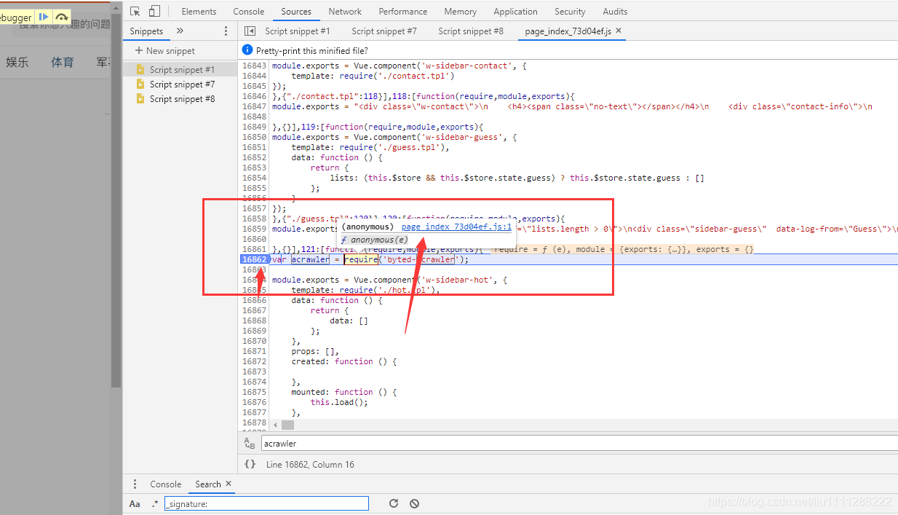Click the code editor horizontal scrollbar thumb
The height and width of the screenshot is (515, 898).
[x=288, y=425]
